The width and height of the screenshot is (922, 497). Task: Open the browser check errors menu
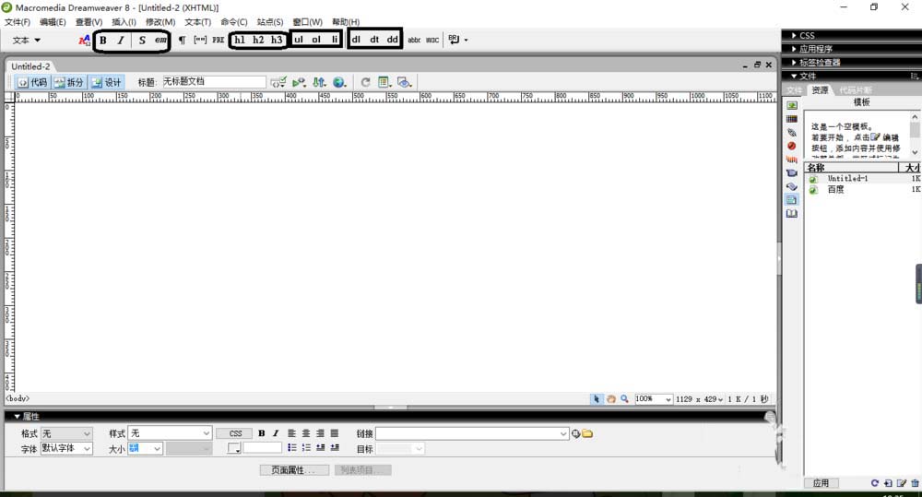click(278, 82)
